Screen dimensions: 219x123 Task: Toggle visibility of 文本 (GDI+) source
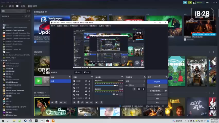pos(86,98)
